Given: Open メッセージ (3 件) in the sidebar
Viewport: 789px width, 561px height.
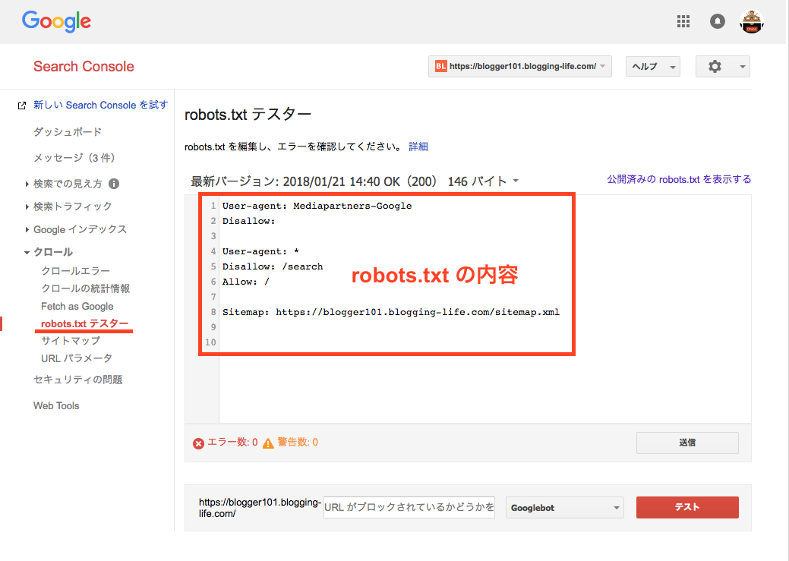Looking at the screenshot, I should (74, 158).
